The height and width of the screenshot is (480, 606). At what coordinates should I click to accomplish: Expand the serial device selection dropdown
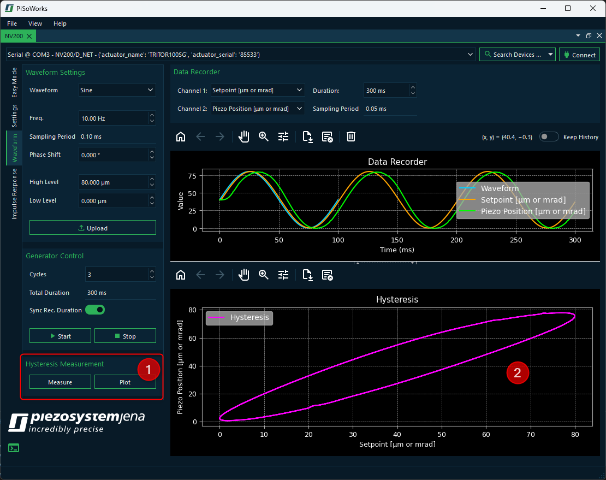coord(470,54)
